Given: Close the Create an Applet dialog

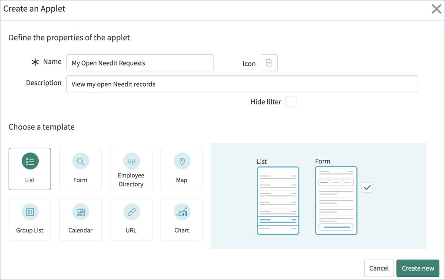Looking at the screenshot, I should (436, 9).
